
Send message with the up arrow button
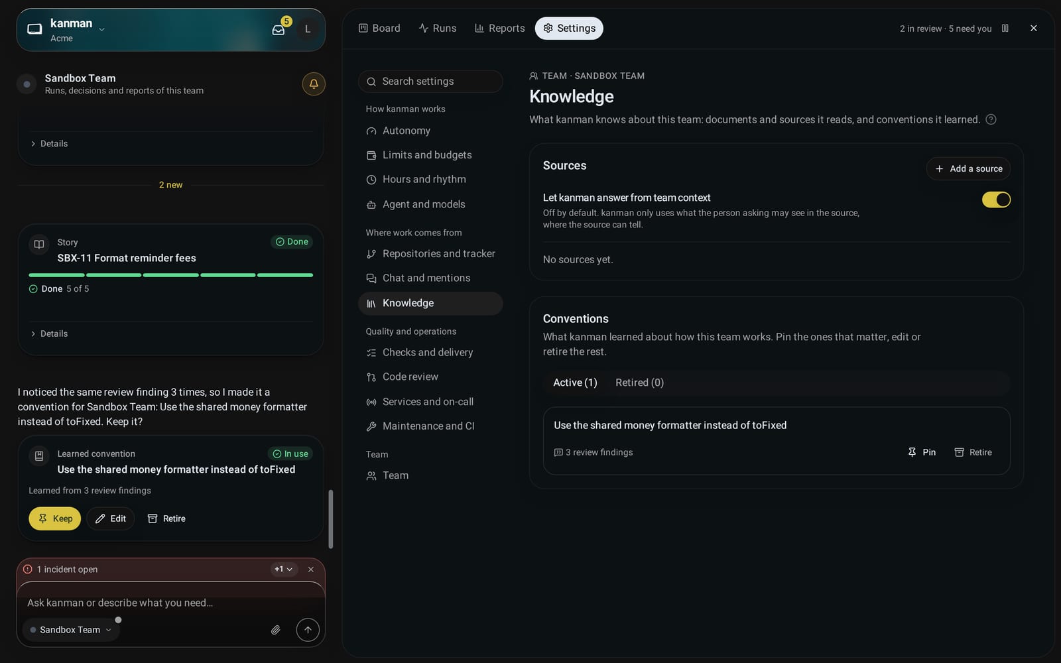(x=308, y=630)
